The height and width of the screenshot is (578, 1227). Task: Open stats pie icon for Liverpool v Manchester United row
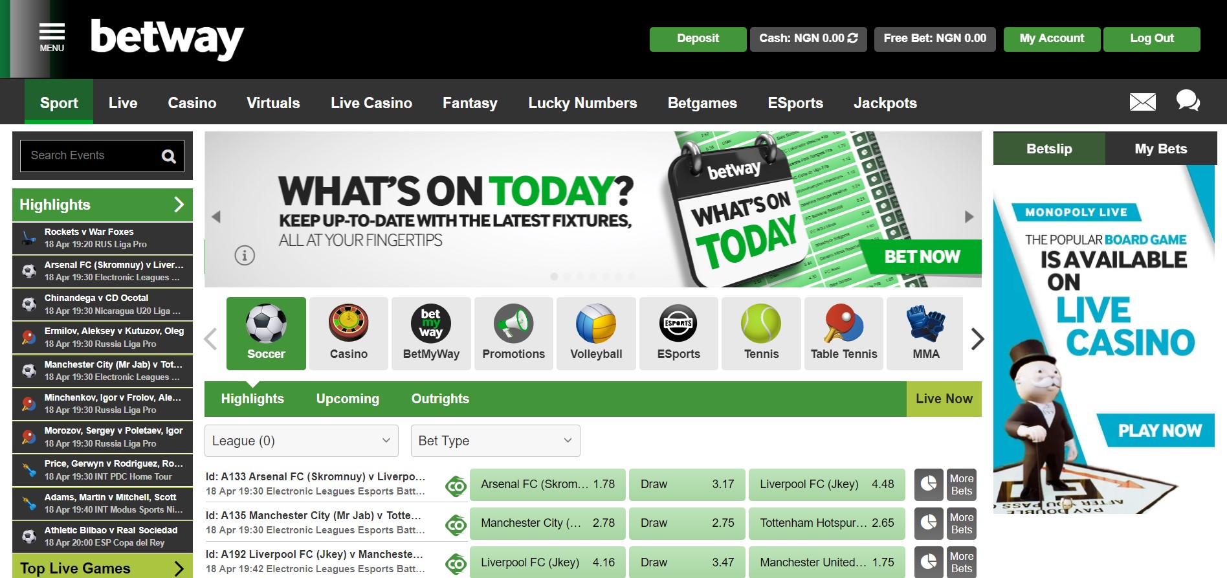[929, 562]
